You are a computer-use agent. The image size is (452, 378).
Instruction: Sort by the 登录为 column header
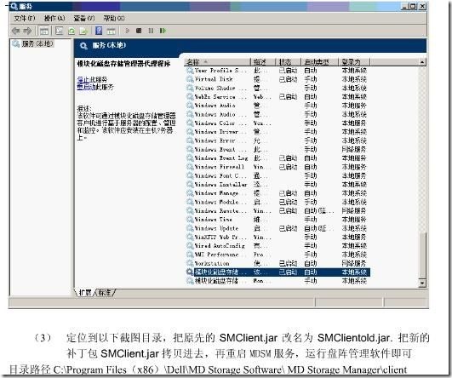(354, 61)
